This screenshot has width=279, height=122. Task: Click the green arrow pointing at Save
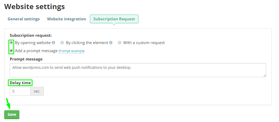pos(8,104)
